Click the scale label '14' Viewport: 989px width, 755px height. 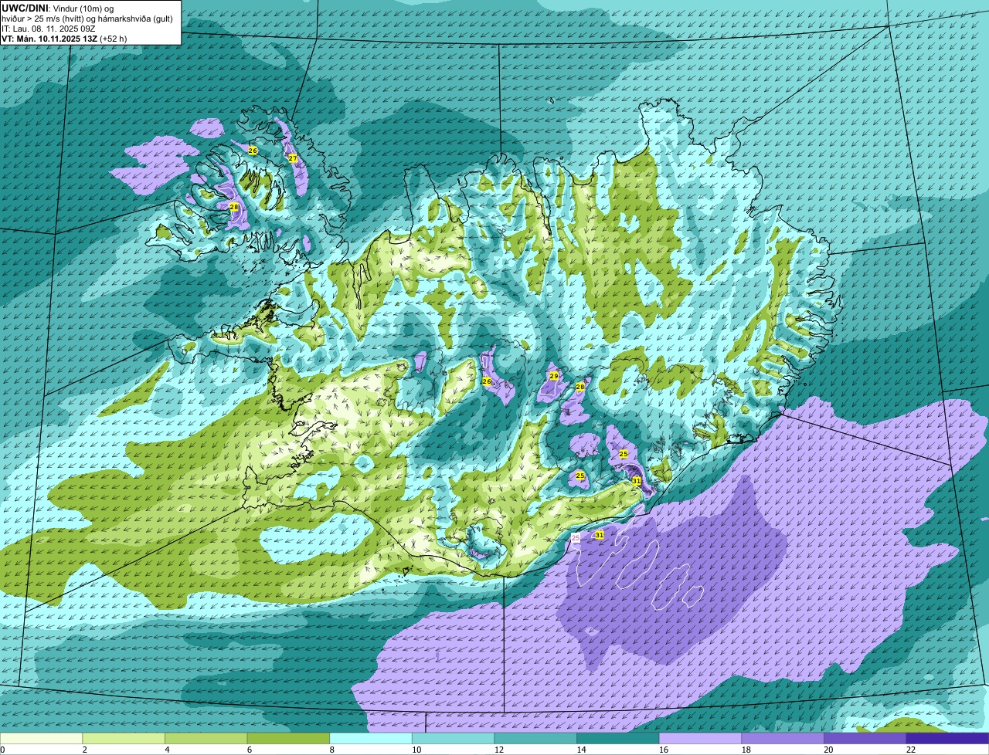click(581, 750)
